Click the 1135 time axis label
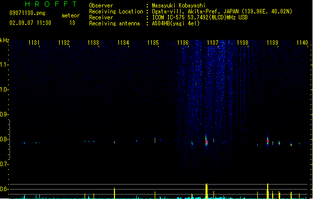Image resolution: width=313 pixels, height=199 pixels. (x=153, y=43)
